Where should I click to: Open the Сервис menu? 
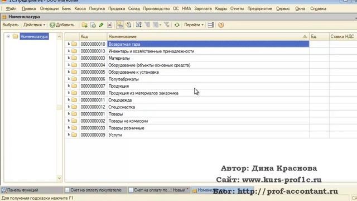click(283, 9)
